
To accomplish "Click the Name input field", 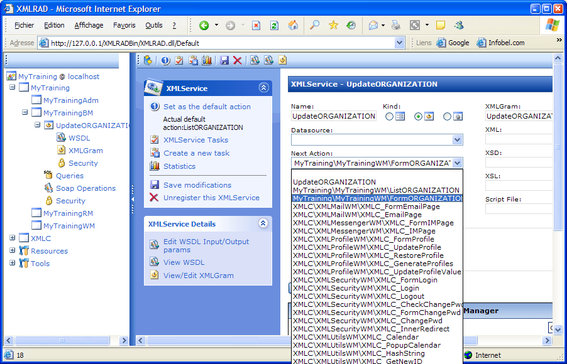I will (x=334, y=116).
